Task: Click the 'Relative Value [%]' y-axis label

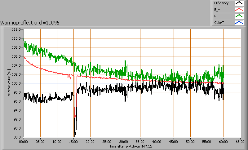Action: pos(9,83)
